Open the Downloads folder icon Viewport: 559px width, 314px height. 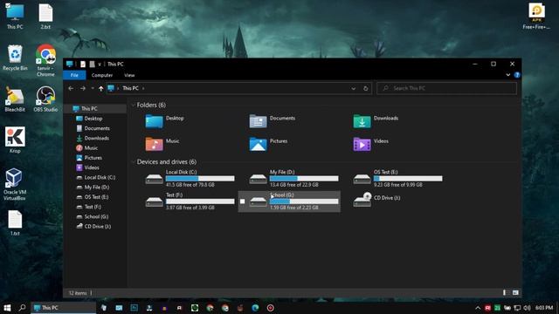click(362, 121)
